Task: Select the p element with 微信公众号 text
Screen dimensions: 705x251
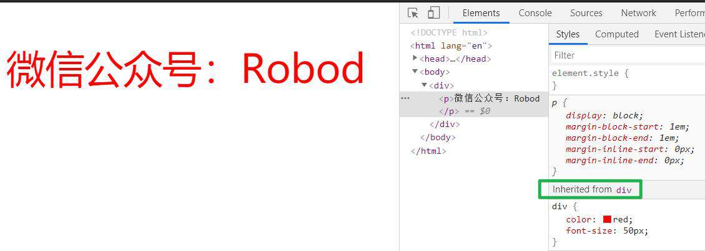Action: [x=489, y=98]
